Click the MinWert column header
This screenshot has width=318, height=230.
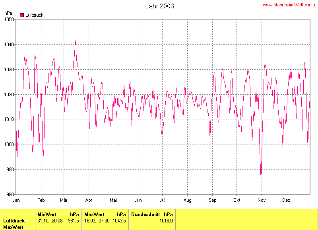[x=47, y=214]
